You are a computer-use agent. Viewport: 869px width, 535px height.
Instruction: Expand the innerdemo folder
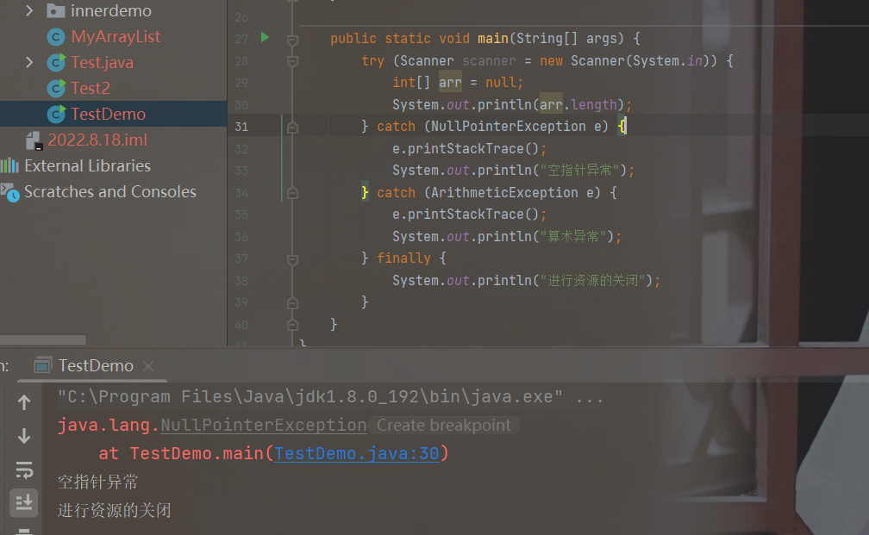coord(29,10)
